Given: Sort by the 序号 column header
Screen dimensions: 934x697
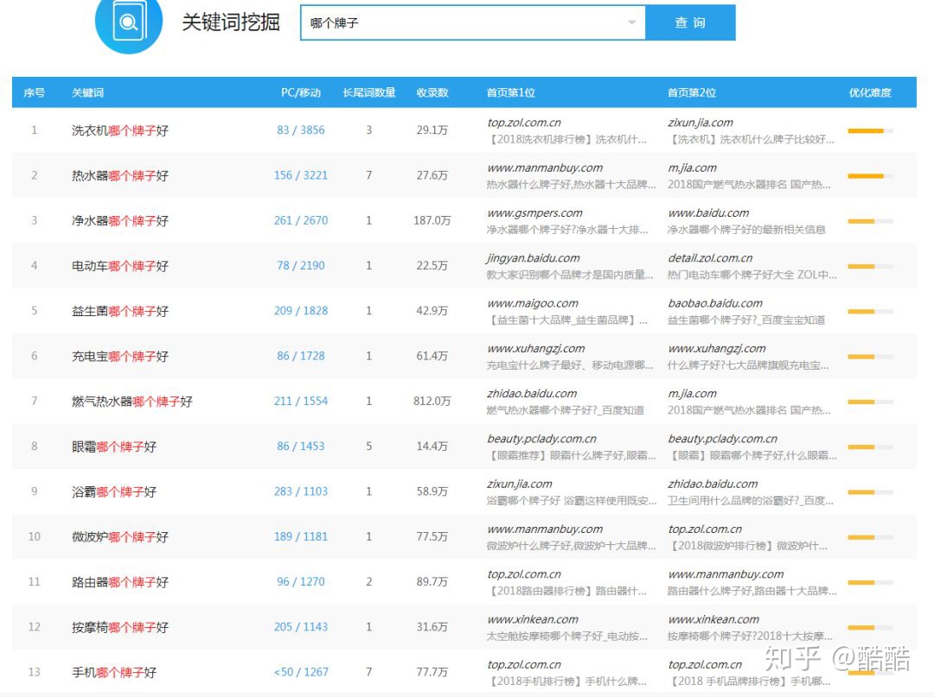Looking at the screenshot, I should (x=34, y=92).
